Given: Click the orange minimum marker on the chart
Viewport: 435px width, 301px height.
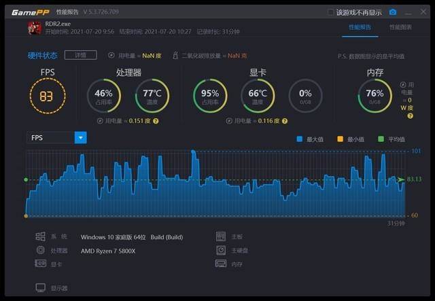Looking at the screenshot, I should pos(26,216).
